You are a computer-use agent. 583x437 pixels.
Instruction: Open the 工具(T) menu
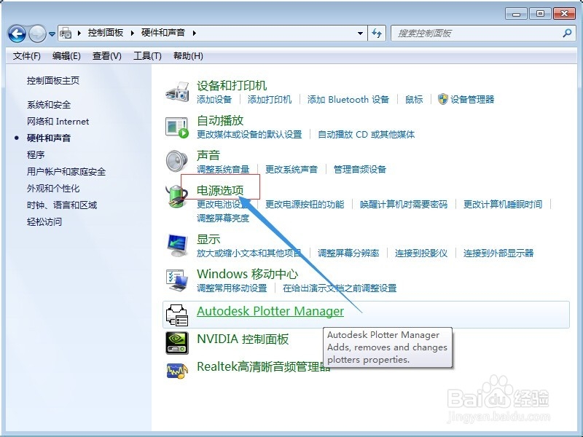[x=148, y=56]
